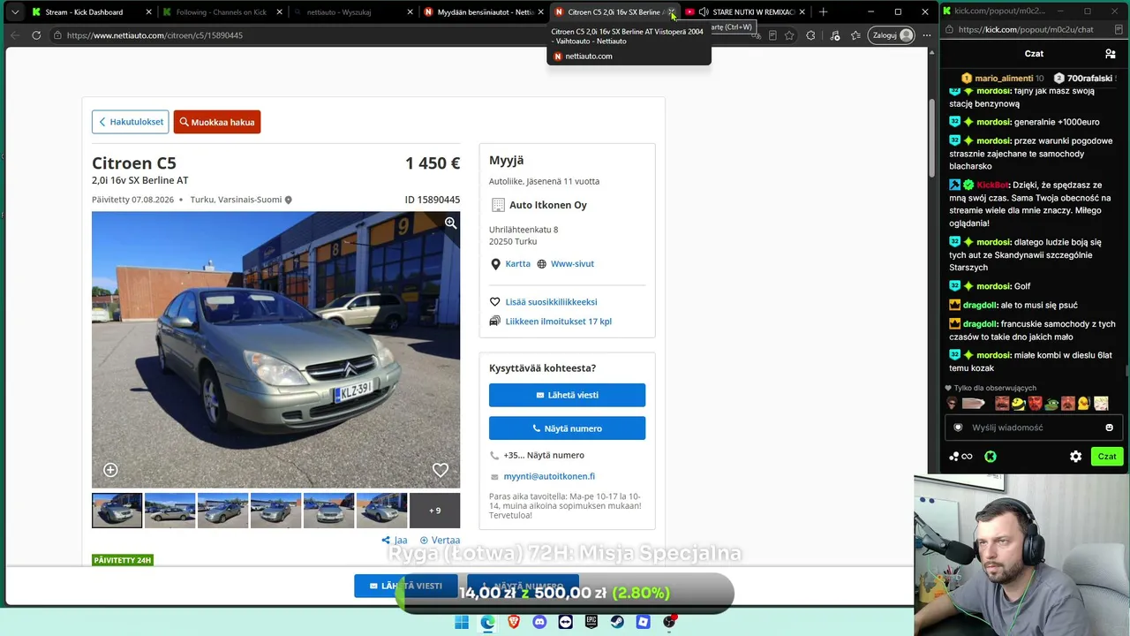This screenshot has height=636, width=1130.
Task: Click the ID 15890445 listing number
Action: tap(433, 200)
